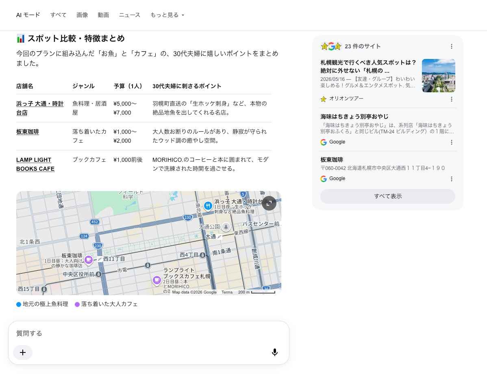
Task: Select the purple 落ち着いた大人カフェ legend
Action: pyautogui.click(x=106, y=304)
